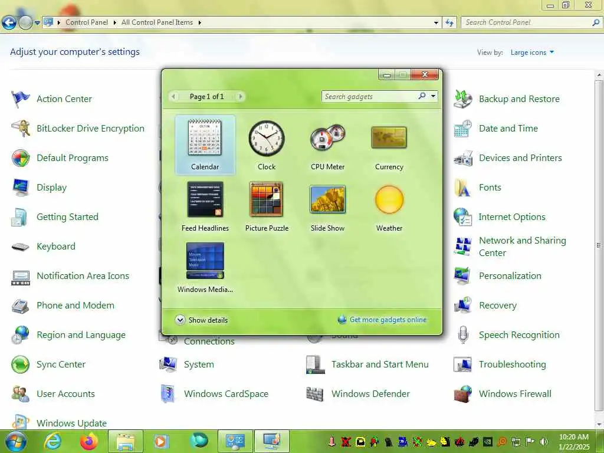Click the volume speaker tray icon

coord(543,441)
